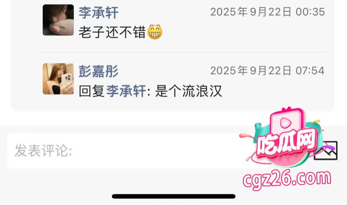Screen dimensions: 347x205
Task: Select the reply text 是个流浪汉
Action: click(189, 91)
